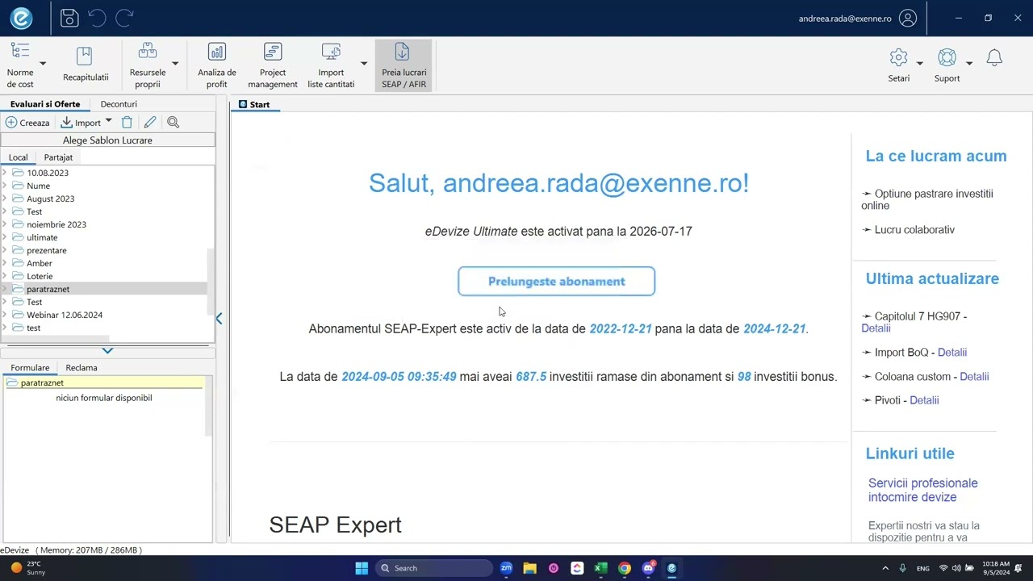This screenshot has width=1033, height=581.
Task: Select the Start tab
Action: [255, 104]
